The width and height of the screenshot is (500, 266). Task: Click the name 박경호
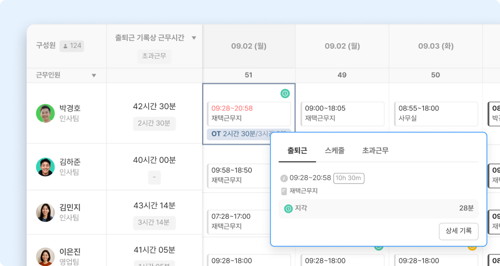point(70,108)
